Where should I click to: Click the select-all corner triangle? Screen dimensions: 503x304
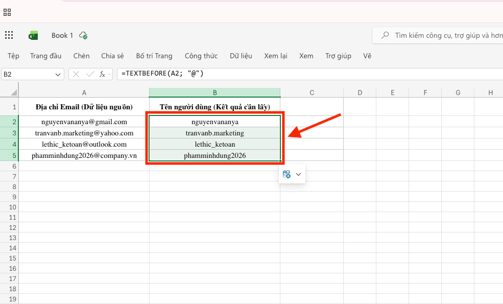(x=14, y=93)
